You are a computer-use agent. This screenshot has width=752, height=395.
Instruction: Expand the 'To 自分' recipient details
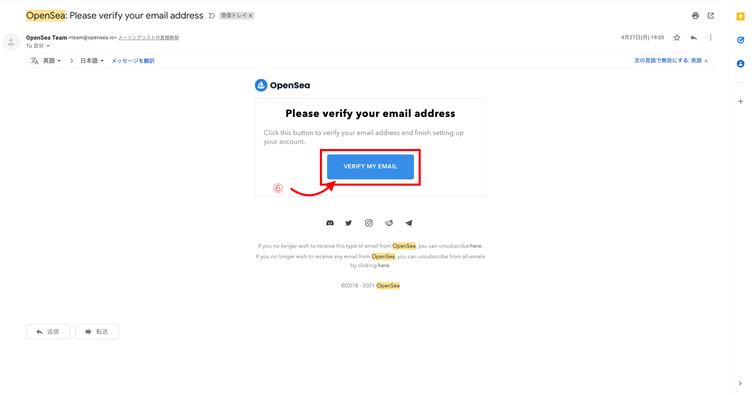[48, 46]
